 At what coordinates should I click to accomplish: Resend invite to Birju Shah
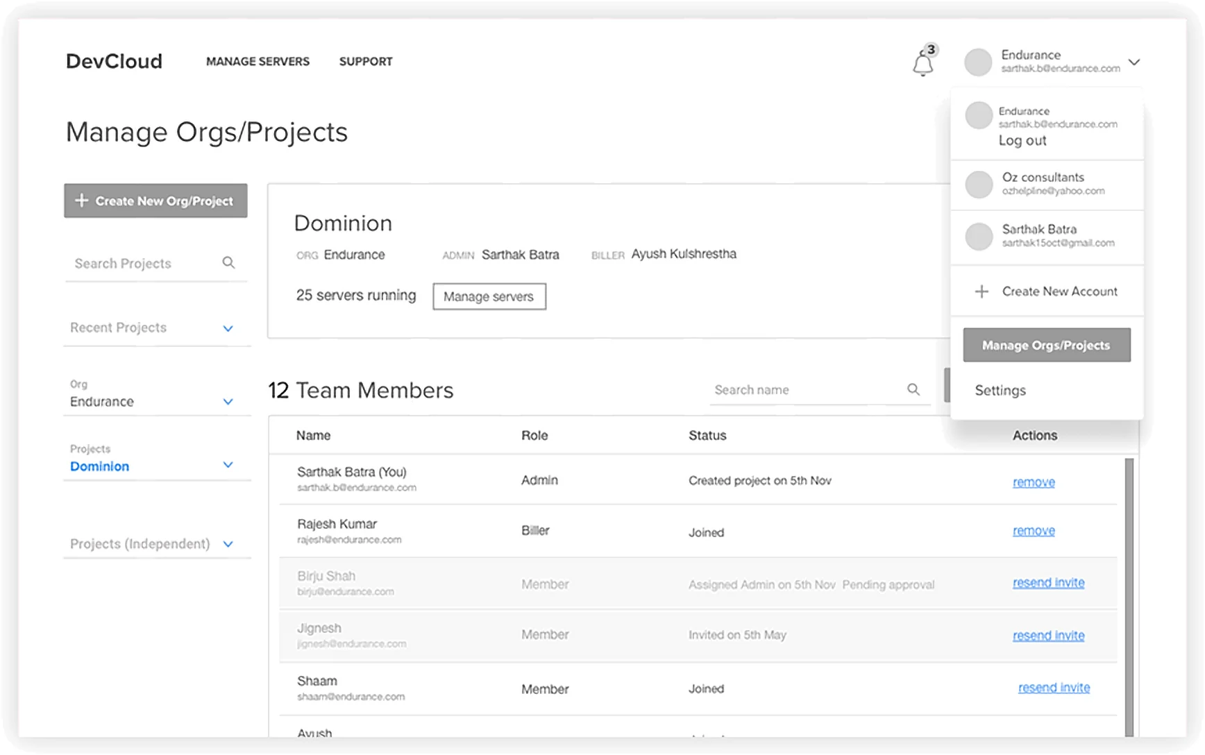[x=1048, y=582]
